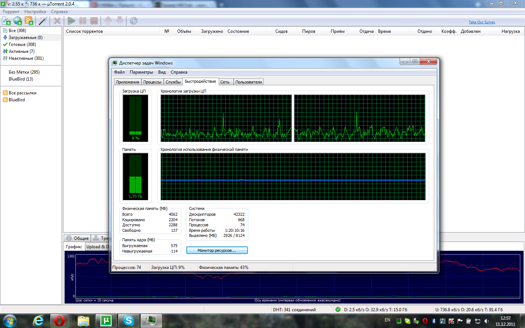Open the Файл menu in Task Manager
This screenshot has width=525, height=328.
[x=119, y=72]
